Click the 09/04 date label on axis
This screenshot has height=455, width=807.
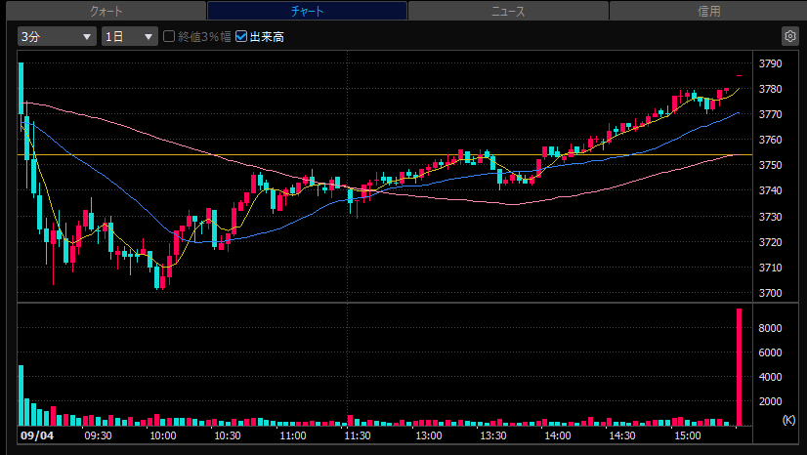pos(37,435)
